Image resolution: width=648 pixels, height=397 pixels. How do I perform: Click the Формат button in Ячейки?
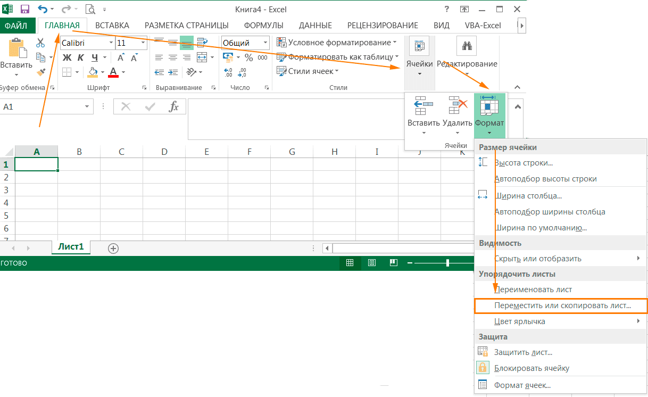489,115
